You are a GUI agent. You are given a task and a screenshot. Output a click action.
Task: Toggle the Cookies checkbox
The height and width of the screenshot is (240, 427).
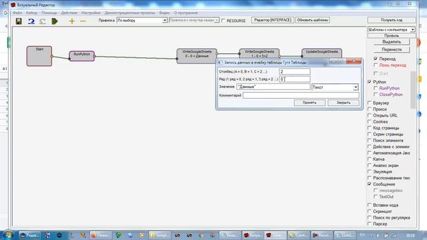pos(370,121)
